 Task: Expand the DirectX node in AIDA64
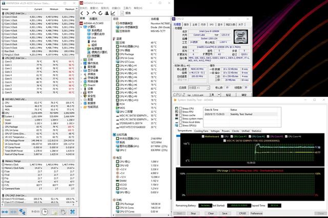[x=81, y=85]
